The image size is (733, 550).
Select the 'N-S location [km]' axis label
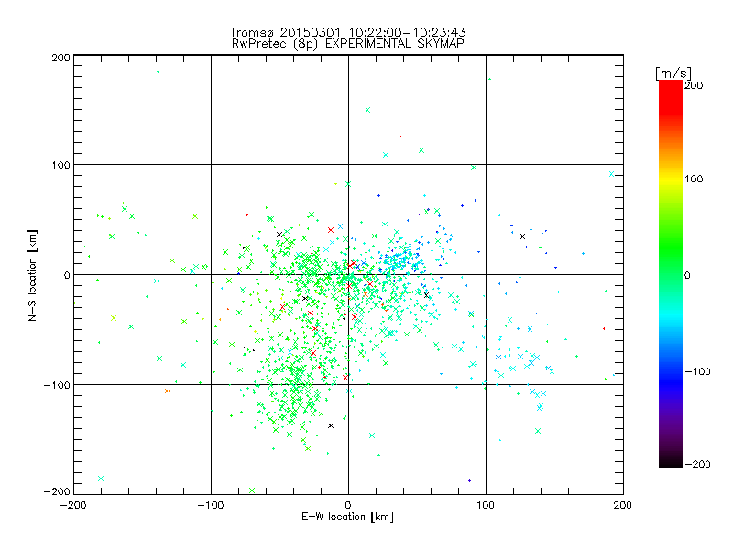coord(32,275)
